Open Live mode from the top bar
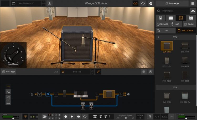 click(x=151, y=3)
